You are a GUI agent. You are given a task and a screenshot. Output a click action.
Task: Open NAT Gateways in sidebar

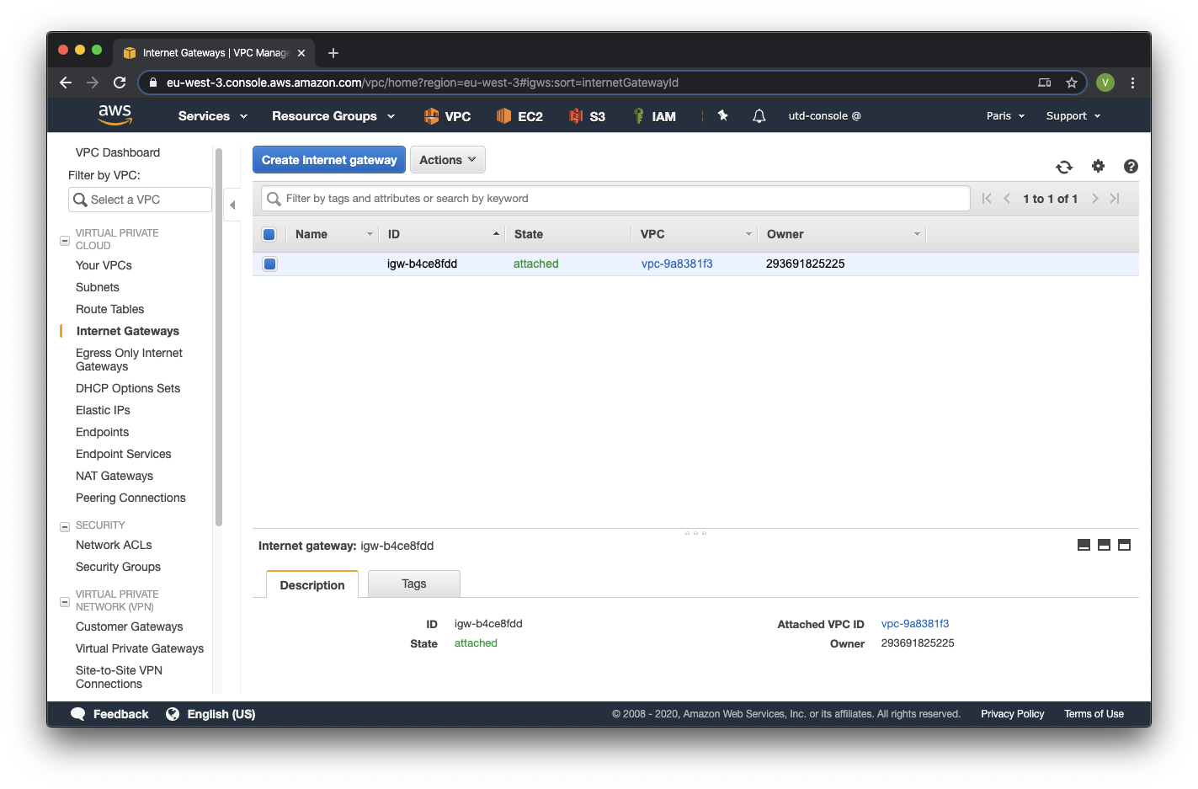click(x=114, y=476)
